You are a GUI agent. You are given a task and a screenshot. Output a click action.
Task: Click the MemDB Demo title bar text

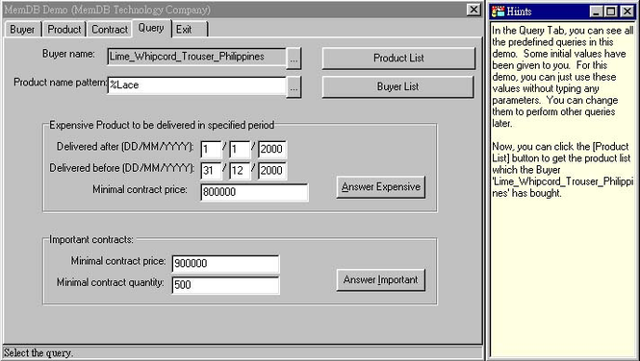point(107,10)
